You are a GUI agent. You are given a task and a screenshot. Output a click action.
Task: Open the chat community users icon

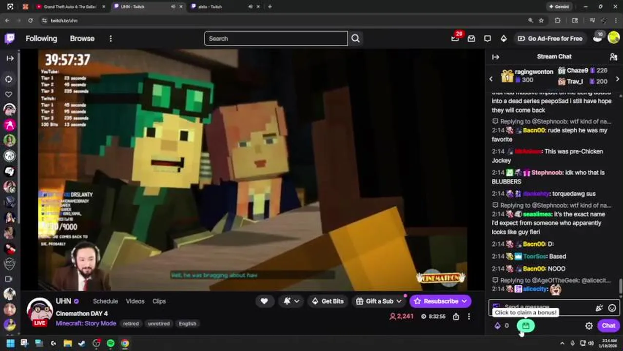click(613, 57)
